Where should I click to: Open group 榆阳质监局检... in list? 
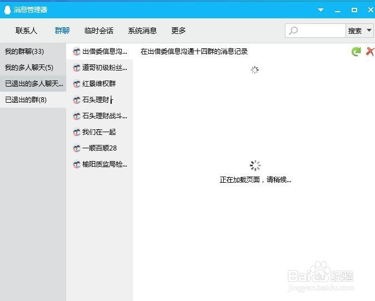point(100,164)
